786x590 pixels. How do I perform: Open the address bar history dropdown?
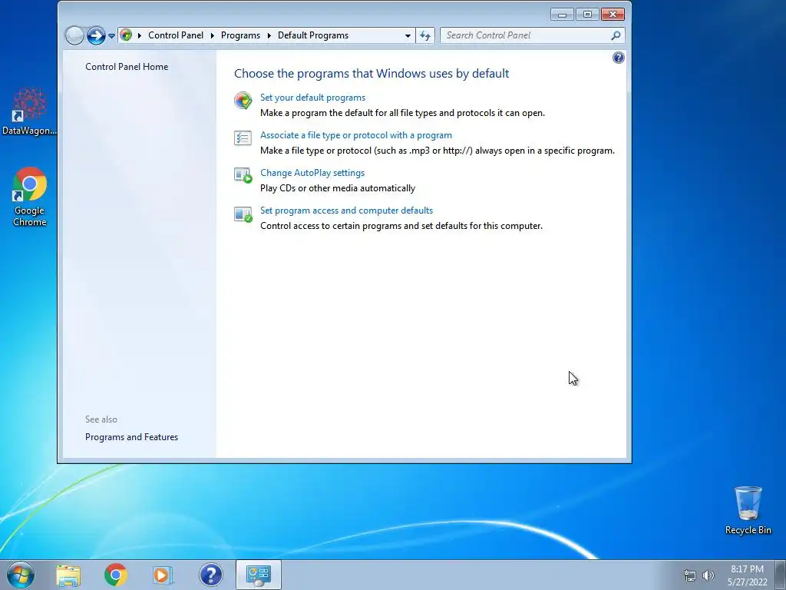[x=408, y=35]
